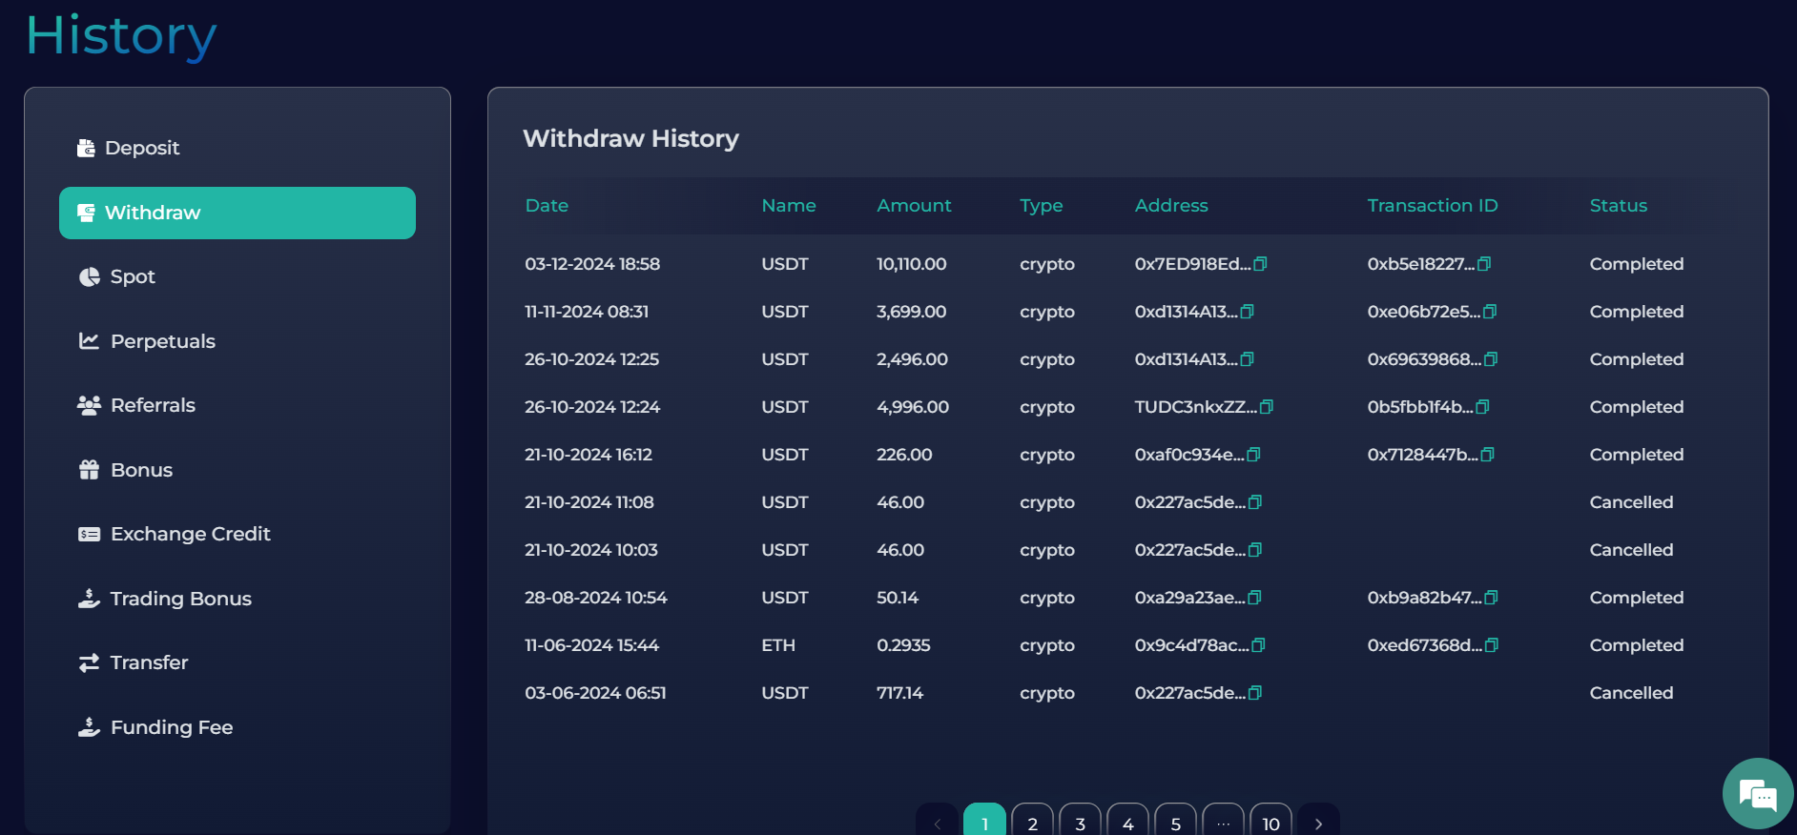Go to next page arrow
This screenshot has width=1797, height=835.
tap(1318, 822)
